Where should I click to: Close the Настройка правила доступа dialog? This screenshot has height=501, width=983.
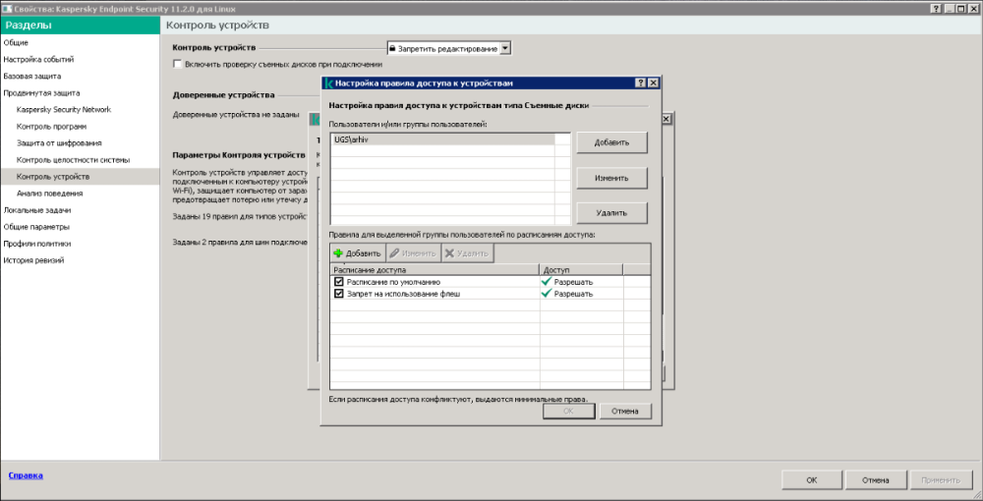653,83
